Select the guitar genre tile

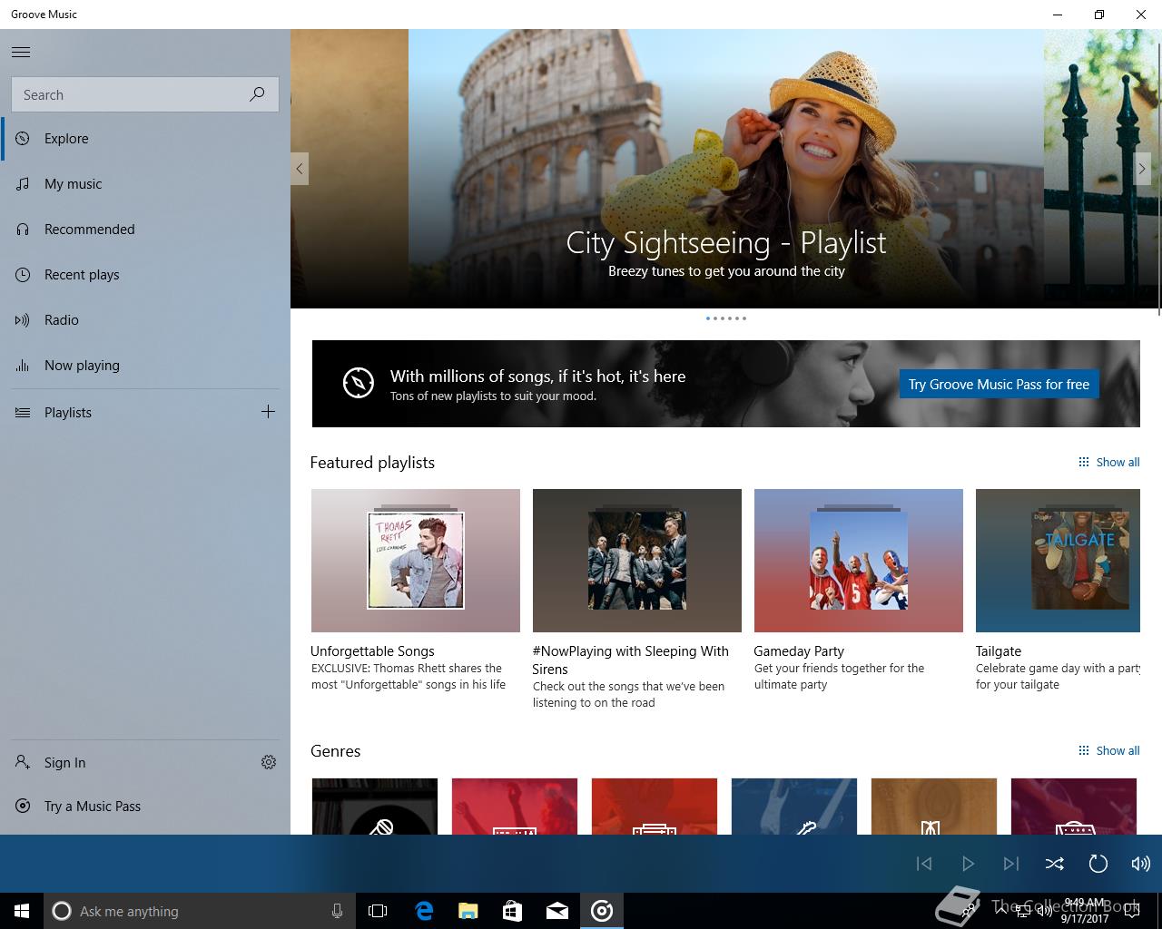click(x=794, y=807)
